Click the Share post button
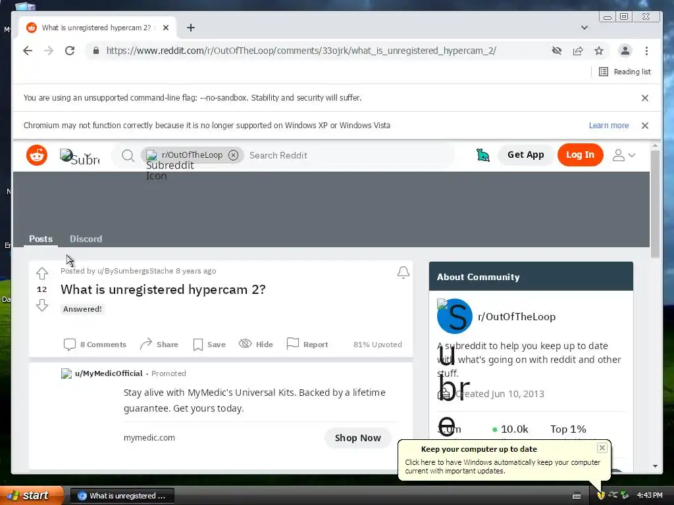674x505 pixels. click(x=159, y=345)
